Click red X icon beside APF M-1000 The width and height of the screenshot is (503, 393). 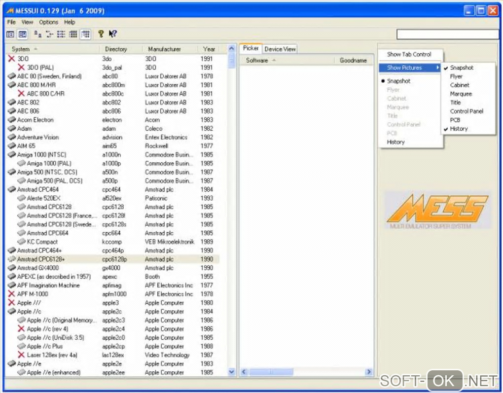[11, 294]
